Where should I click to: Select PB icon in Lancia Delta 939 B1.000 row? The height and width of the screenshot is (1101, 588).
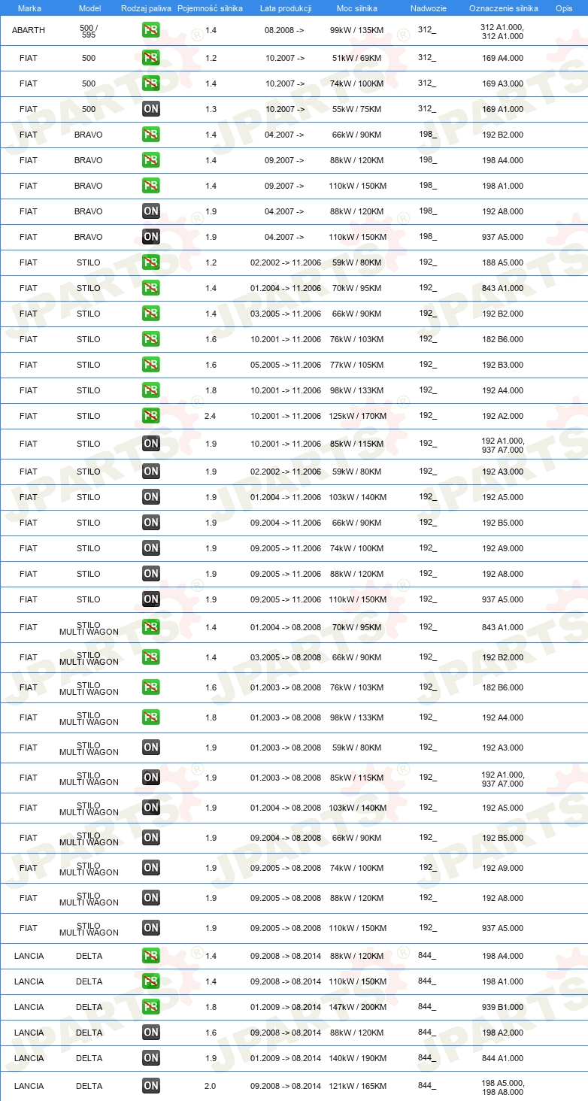(x=150, y=1007)
